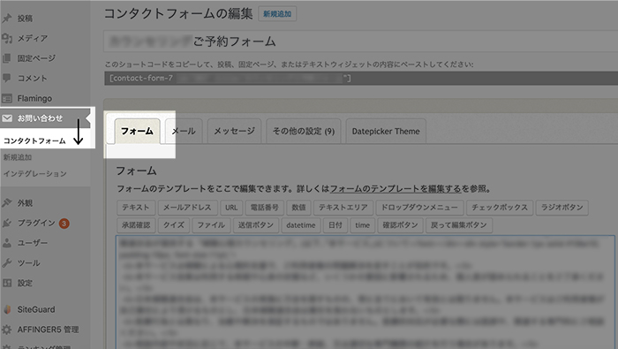Image resolution: width=618 pixels, height=349 pixels.
Task: Insert a メールアドレス tag
Action: tap(187, 208)
